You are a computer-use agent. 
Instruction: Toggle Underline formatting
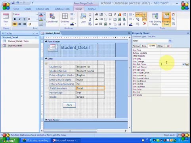[x=25, y=19]
